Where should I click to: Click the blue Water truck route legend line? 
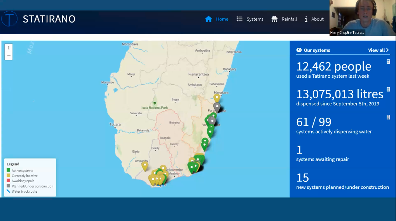pos(8,191)
